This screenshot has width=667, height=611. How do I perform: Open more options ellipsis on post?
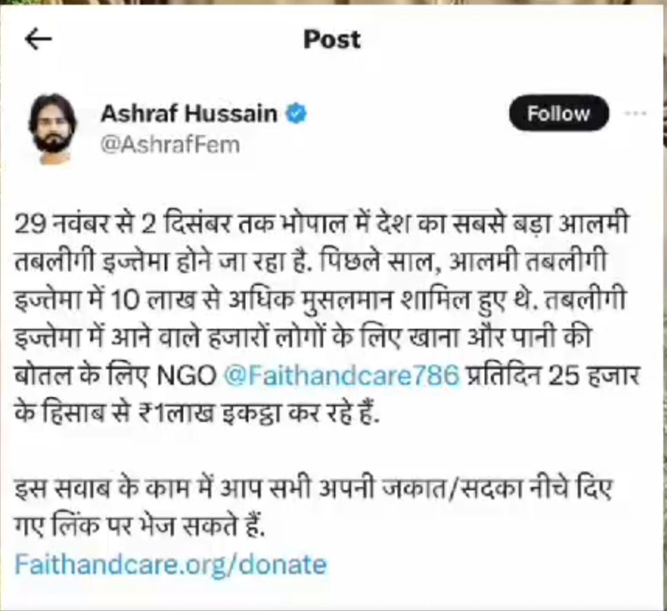(x=635, y=114)
